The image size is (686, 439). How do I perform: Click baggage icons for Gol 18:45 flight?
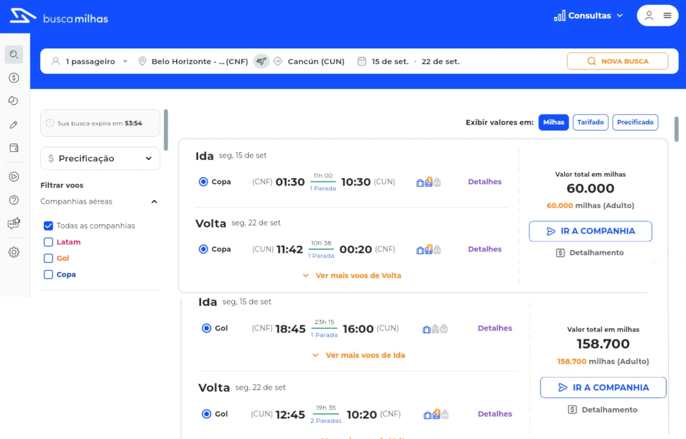click(x=435, y=329)
